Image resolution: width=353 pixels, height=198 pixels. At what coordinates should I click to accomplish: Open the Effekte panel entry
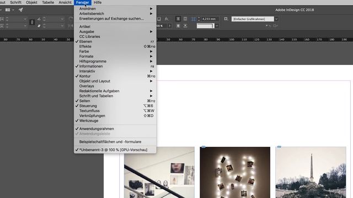click(115, 46)
